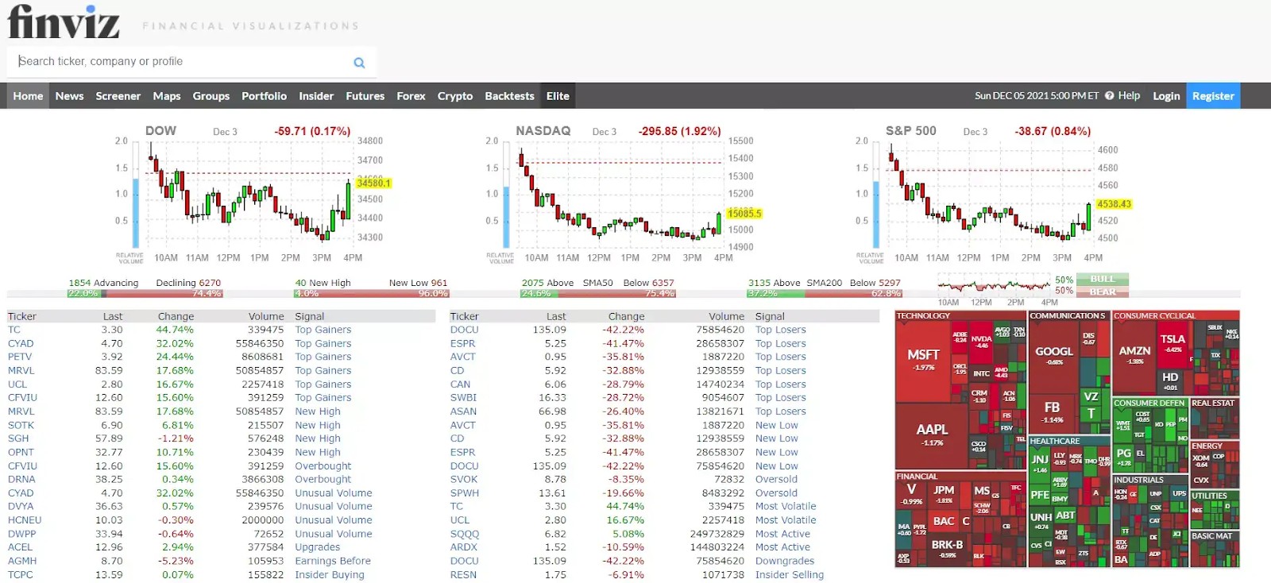Open ticker SQQQ link
Viewport: 1271px width, 583px height.
point(465,534)
